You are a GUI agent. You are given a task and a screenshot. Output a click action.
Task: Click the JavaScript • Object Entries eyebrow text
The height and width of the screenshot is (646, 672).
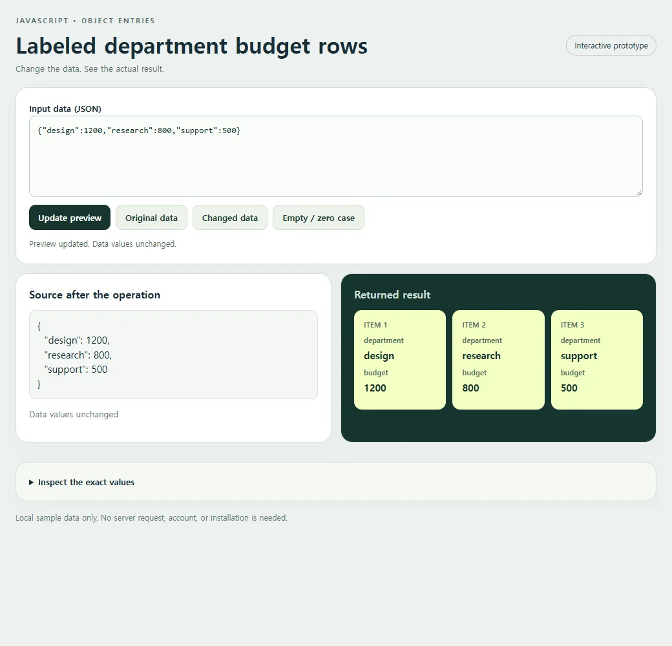click(x=85, y=21)
